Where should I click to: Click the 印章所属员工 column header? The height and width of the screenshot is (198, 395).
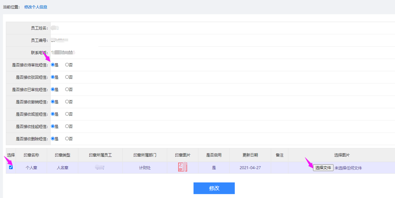pyautogui.click(x=100, y=155)
